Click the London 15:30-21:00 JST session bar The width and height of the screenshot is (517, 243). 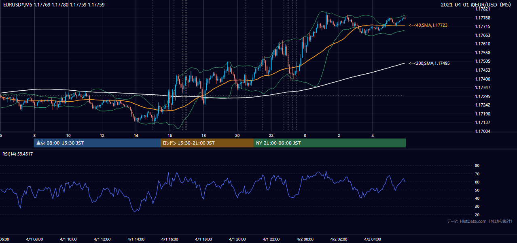[207, 143]
